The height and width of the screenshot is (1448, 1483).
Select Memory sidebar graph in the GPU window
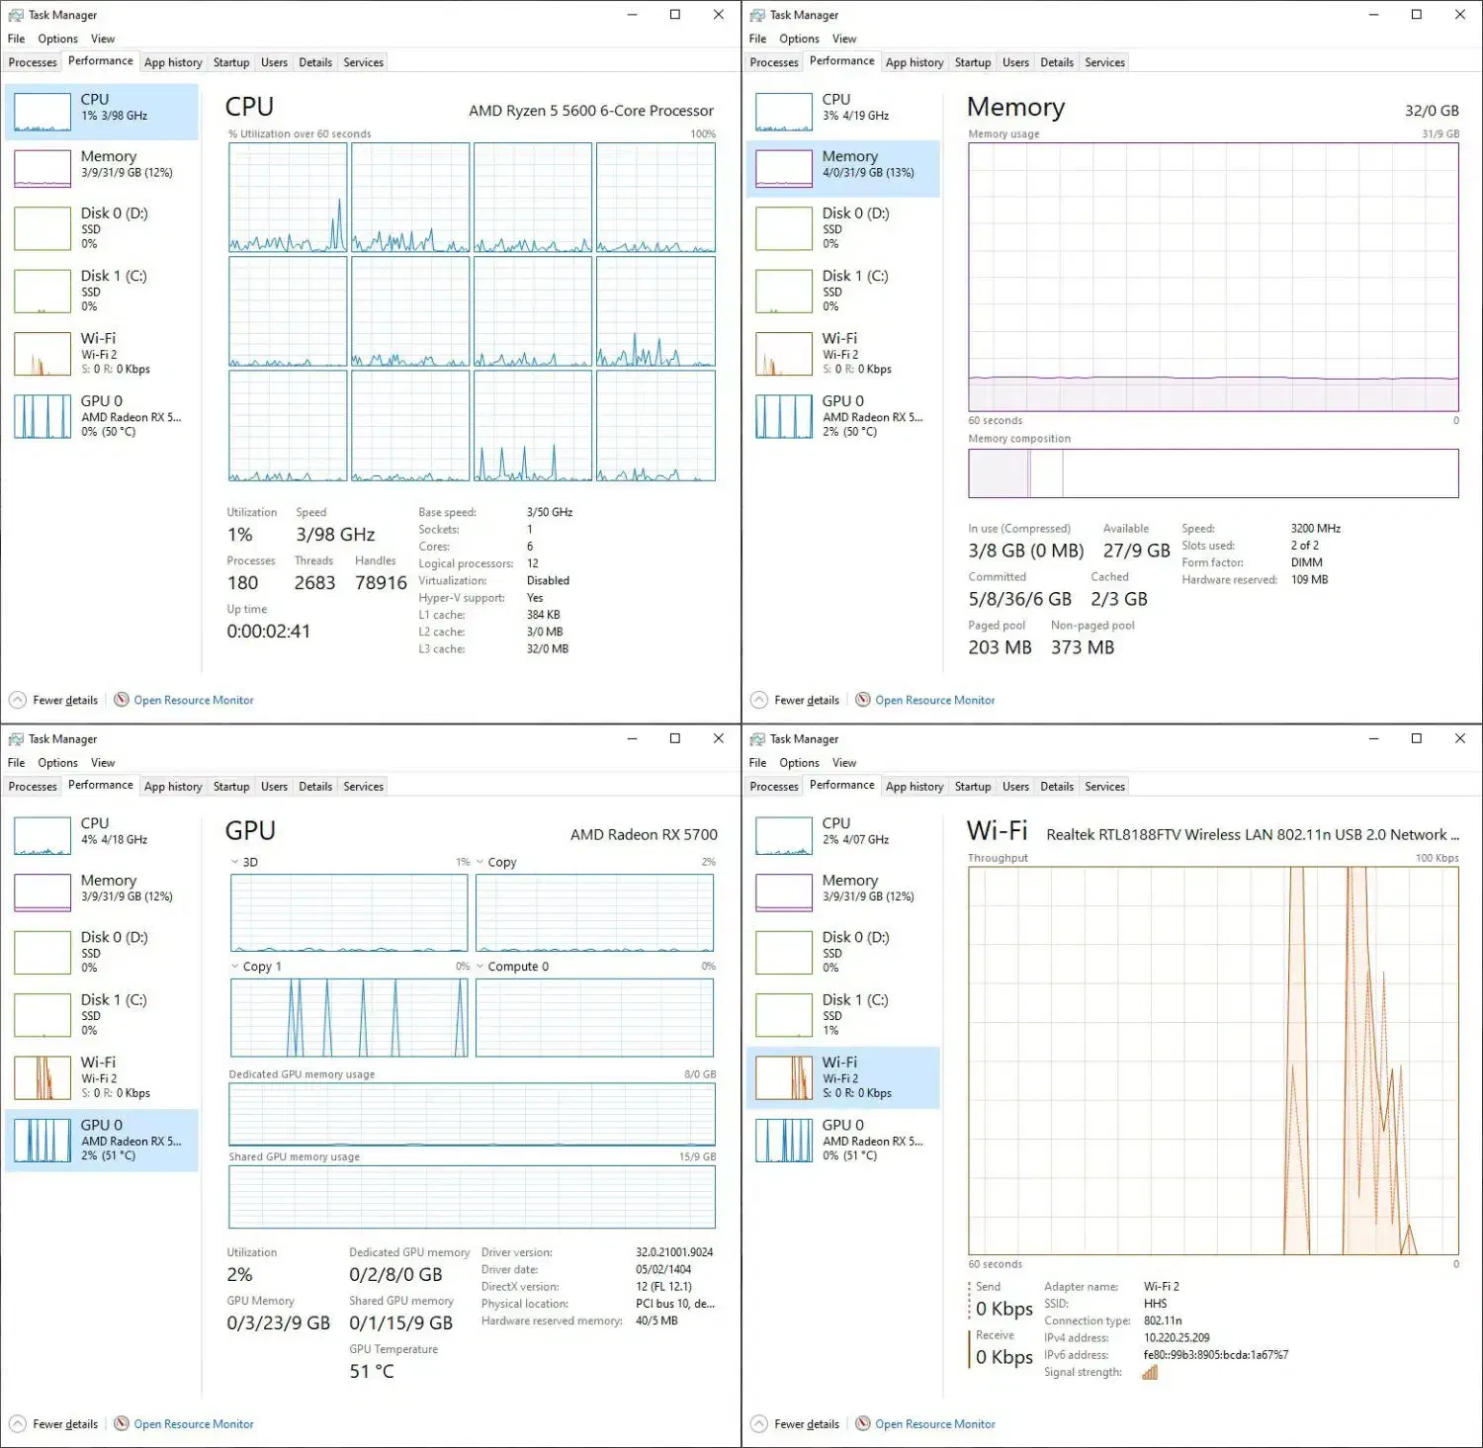[x=43, y=893]
